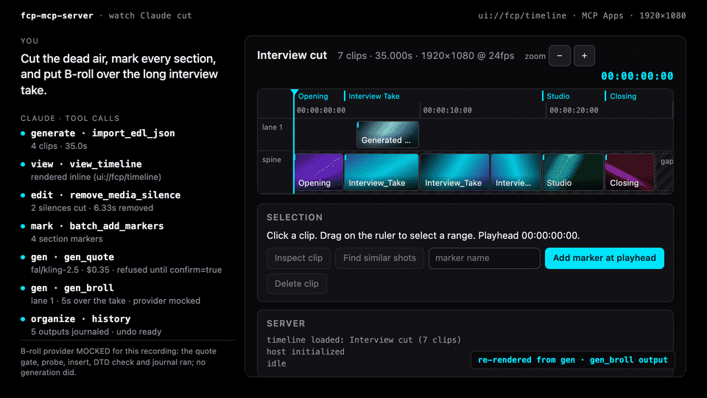The width and height of the screenshot is (707, 398).
Task: Select the first Interview_Take clip
Action: click(x=381, y=172)
